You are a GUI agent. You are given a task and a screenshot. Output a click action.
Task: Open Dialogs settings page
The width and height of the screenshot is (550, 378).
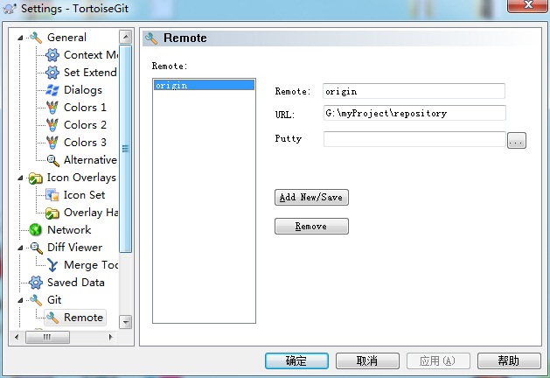pos(83,90)
